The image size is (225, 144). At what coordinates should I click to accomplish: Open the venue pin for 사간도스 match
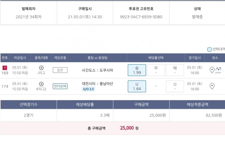[x=212, y=70]
